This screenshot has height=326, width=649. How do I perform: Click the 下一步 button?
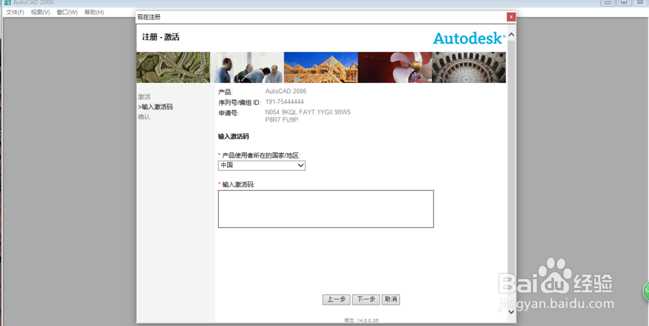point(366,299)
